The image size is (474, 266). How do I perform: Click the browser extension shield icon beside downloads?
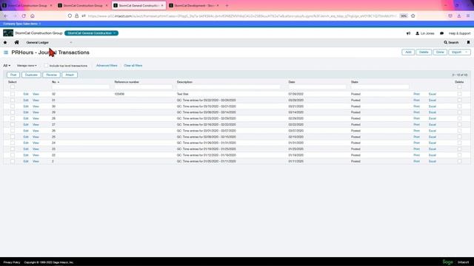click(x=450, y=16)
